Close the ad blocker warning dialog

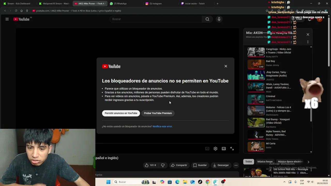[226, 66]
